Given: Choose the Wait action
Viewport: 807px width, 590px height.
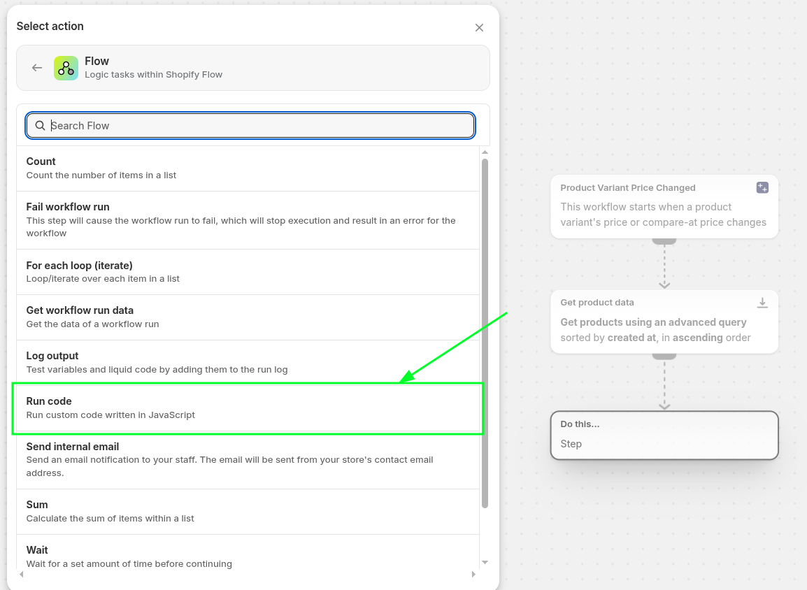Looking at the screenshot, I should pos(248,556).
